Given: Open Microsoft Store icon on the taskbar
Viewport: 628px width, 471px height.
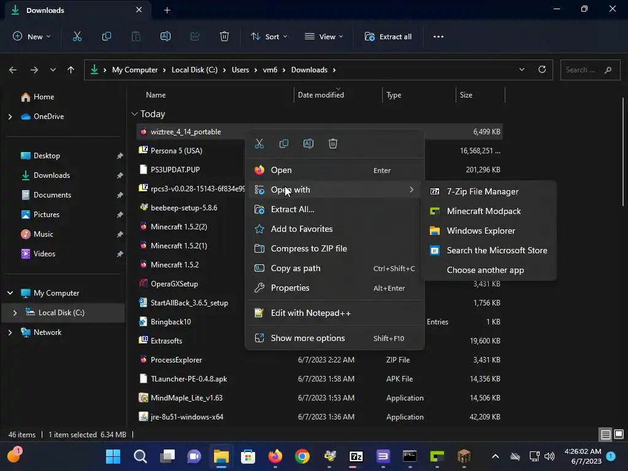Looking at the screenshot, I should [x=248, y=456].
